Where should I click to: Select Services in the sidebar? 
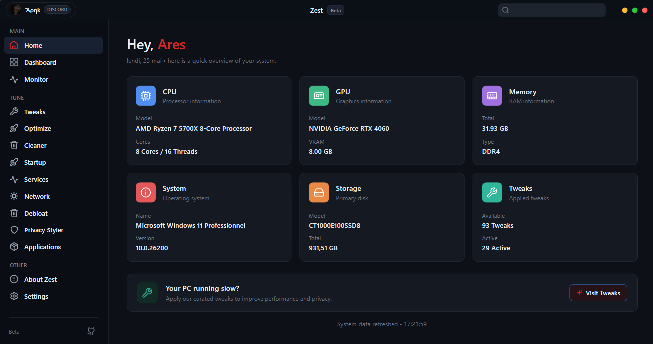pyautogui.click(x=54, y=179)
